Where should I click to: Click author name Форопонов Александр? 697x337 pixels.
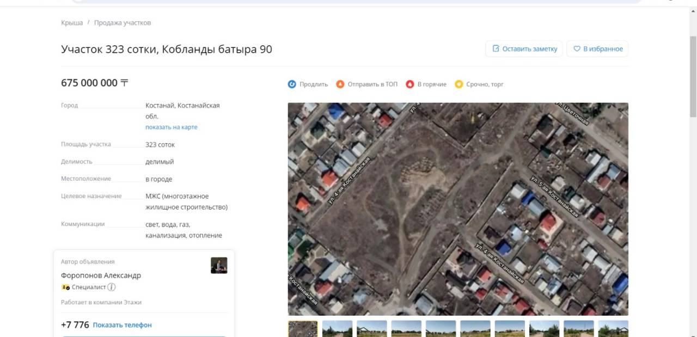pyautogui.click(x=101, y=275)
